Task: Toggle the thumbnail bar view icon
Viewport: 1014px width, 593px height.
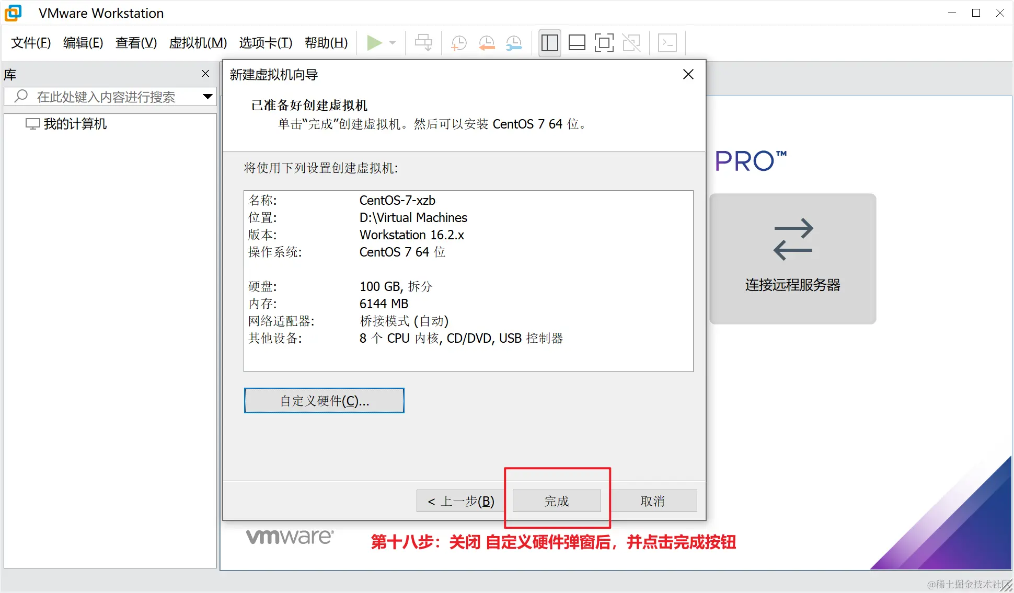Action: tap(577, 43)
